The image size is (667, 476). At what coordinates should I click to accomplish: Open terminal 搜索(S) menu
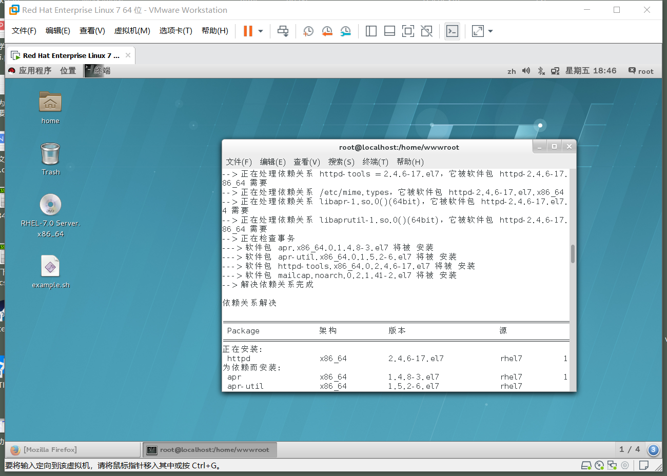[x=341, y=162]
